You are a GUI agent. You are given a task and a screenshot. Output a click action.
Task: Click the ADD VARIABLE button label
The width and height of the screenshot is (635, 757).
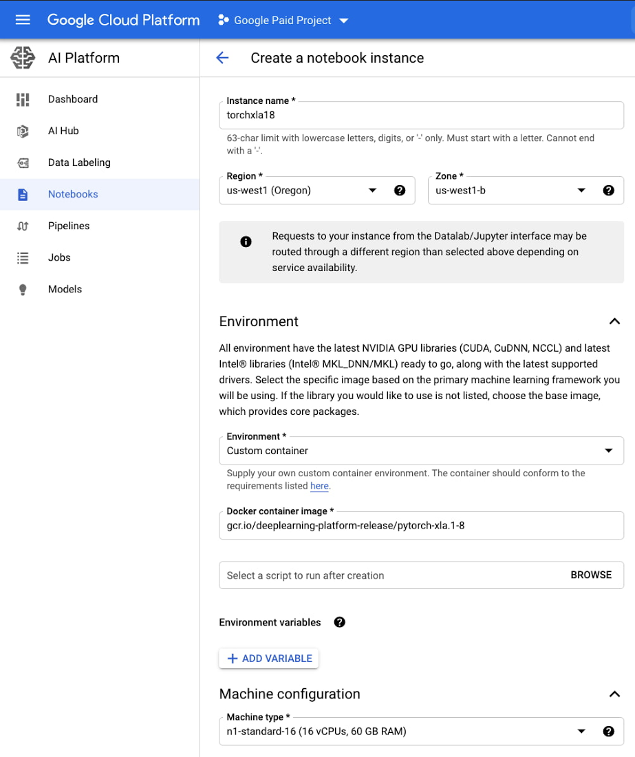[277, 659]
